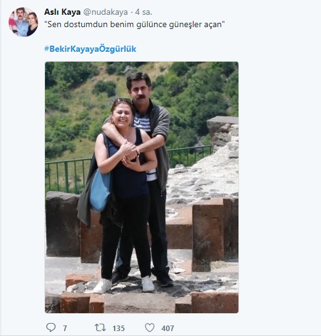321x336 pixels.
Task: Retweet using the arrows icon
Action: pos(100,327)
